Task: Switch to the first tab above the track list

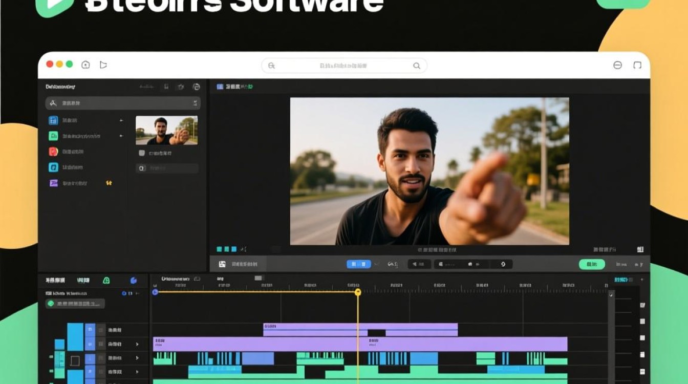Action: (x=55, y=280)
